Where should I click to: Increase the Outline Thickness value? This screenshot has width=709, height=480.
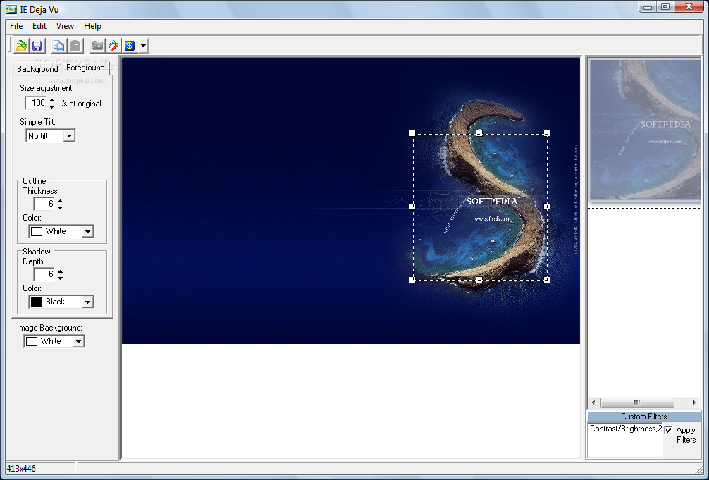(x=60, y=200)
